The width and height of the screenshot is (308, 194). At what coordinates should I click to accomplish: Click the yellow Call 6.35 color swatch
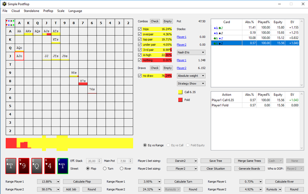(x=180, y=92)
